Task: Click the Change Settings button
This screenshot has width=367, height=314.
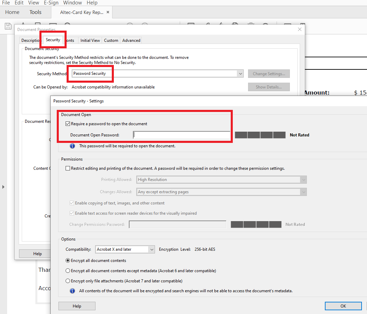Action: pos(269,73)
